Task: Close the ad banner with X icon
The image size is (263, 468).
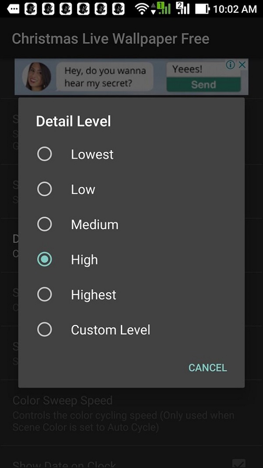Action: click(x=242, y=65)
